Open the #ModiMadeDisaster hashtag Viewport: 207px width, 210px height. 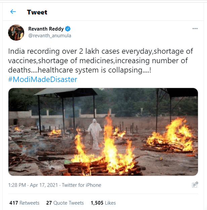43,79
